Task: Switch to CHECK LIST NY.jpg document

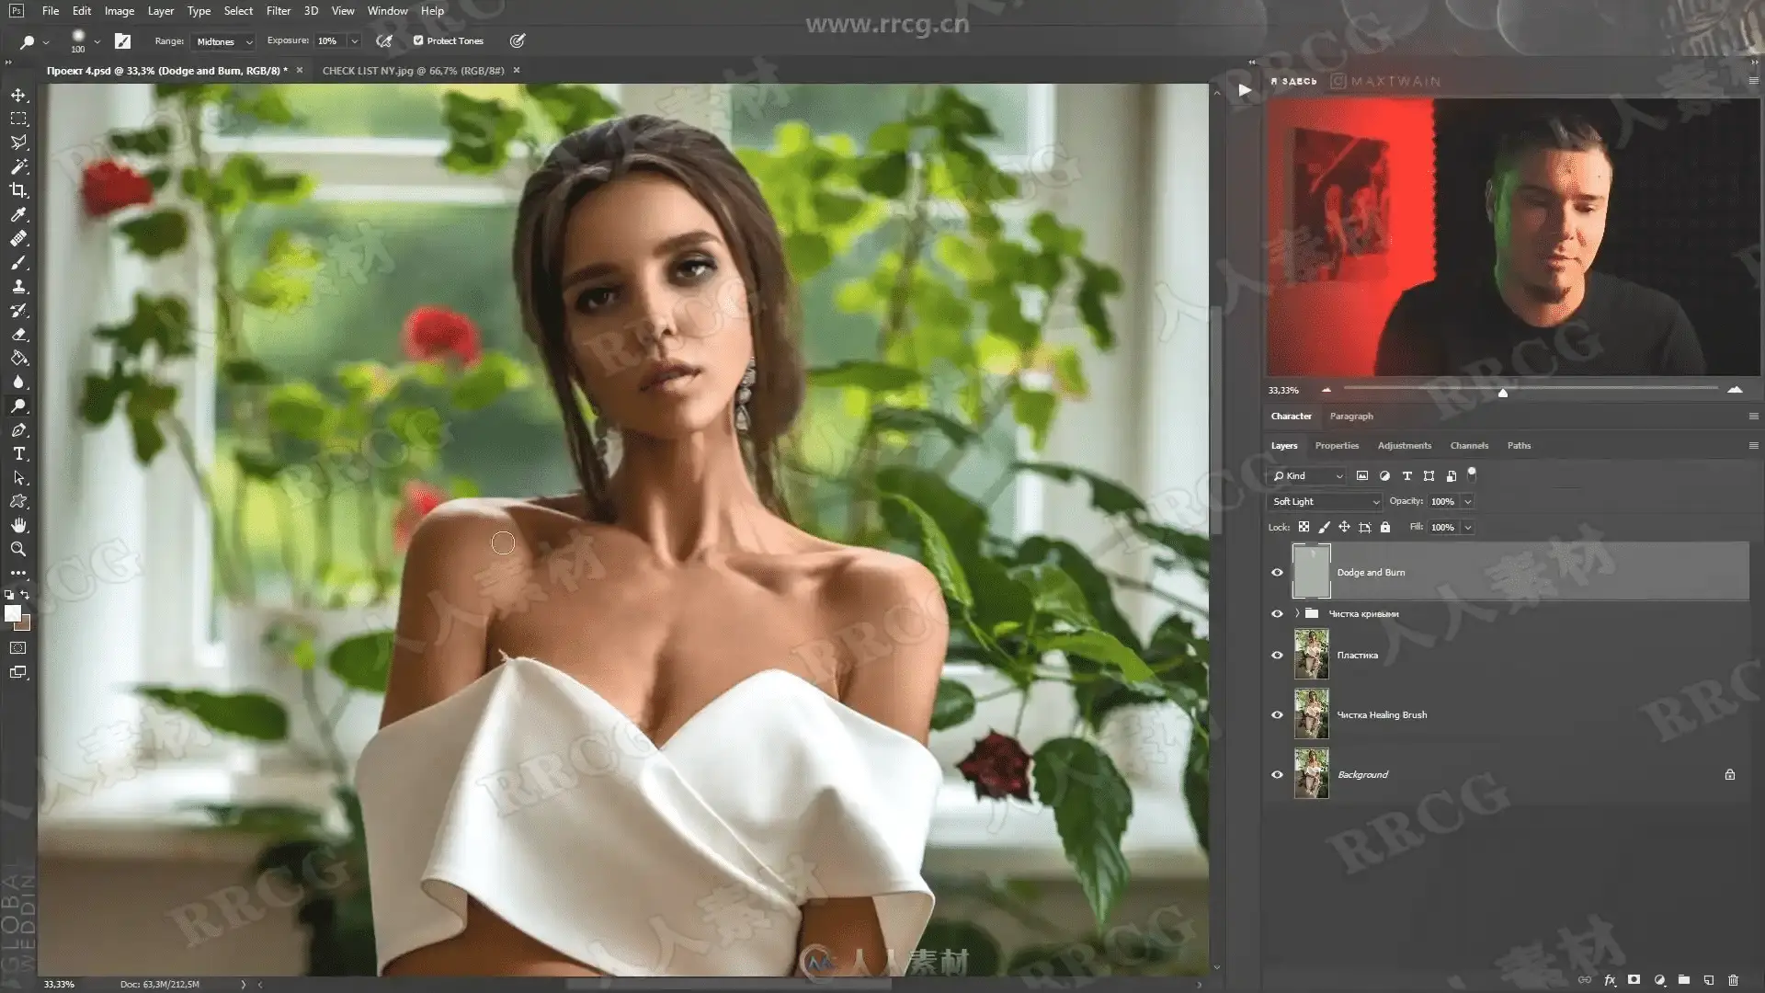Action: coord(413,71)
